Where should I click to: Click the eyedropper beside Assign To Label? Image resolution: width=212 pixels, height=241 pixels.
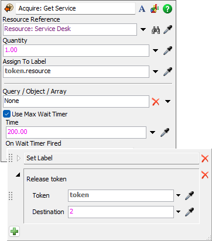tap(168, 71)
